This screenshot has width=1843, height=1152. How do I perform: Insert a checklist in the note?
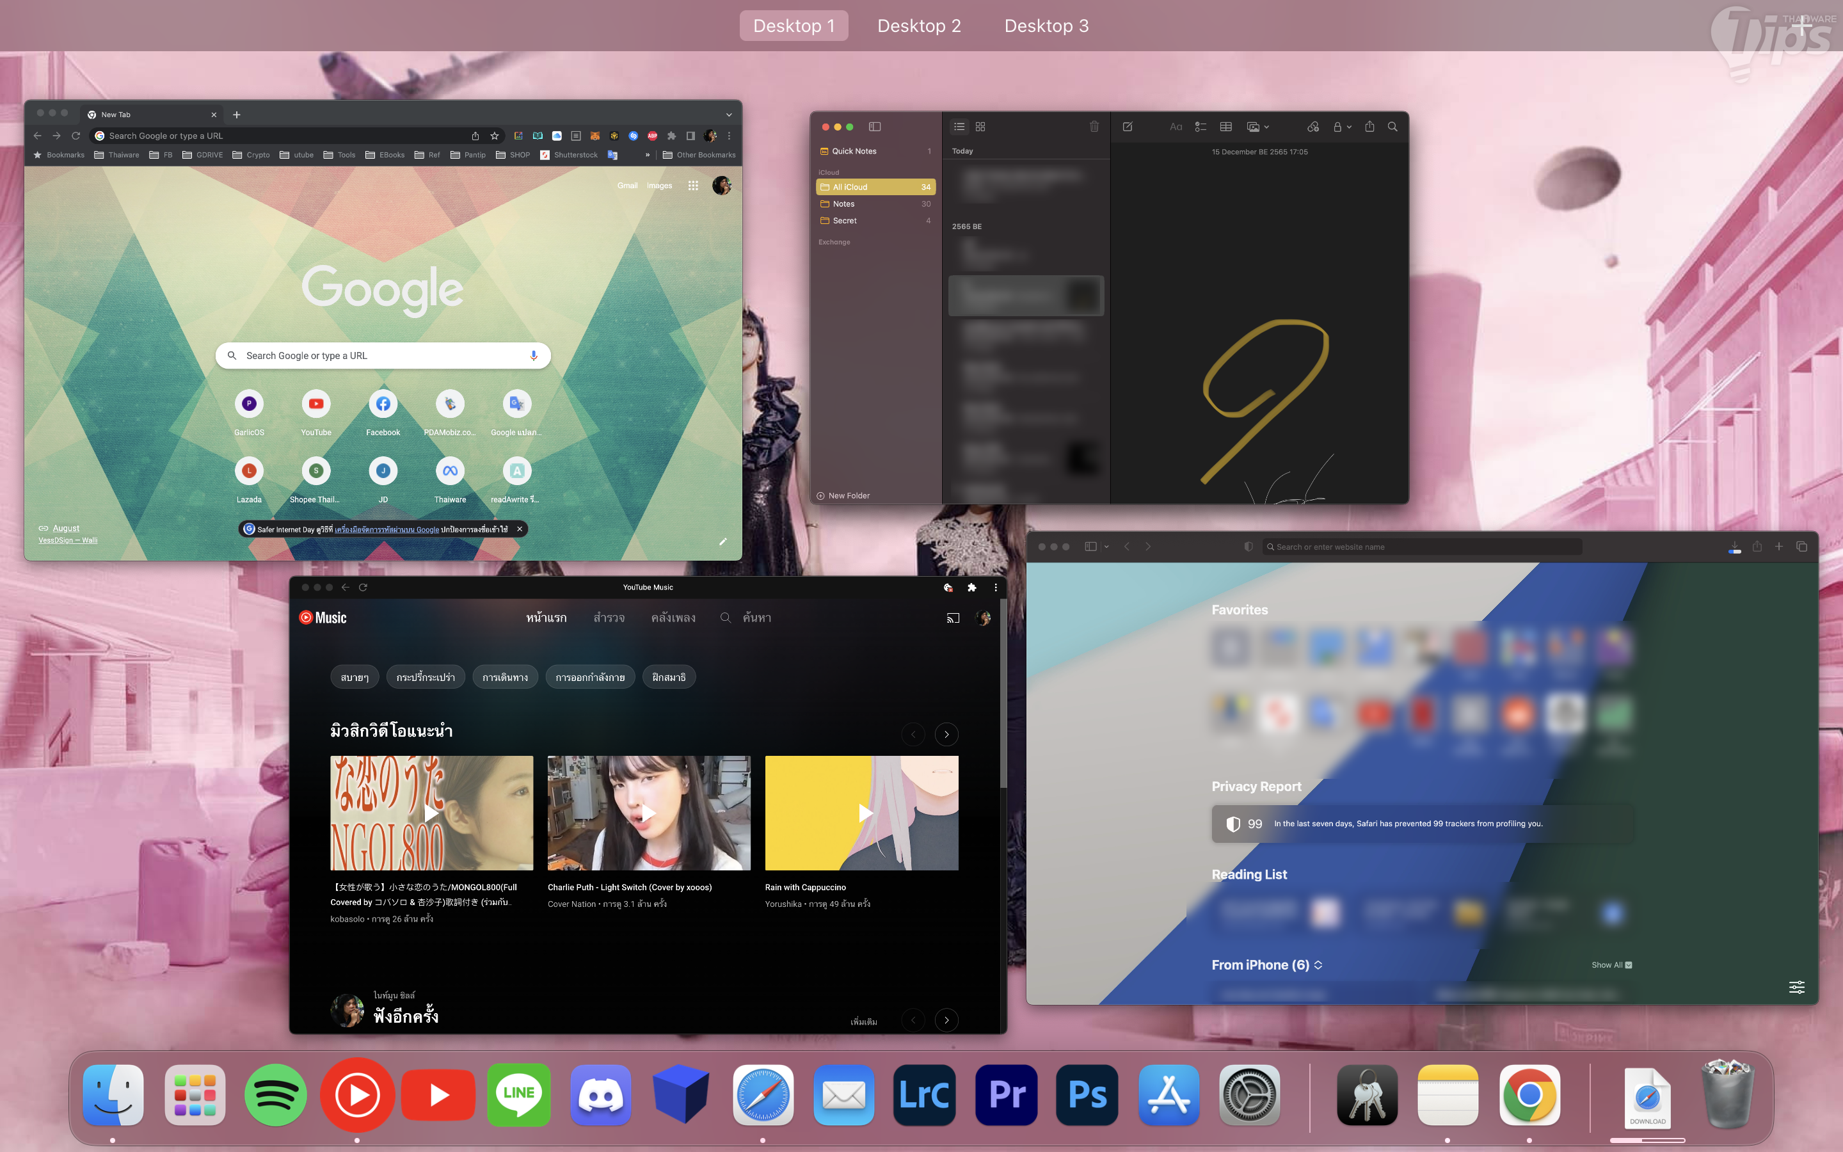tap(1201, 127)
